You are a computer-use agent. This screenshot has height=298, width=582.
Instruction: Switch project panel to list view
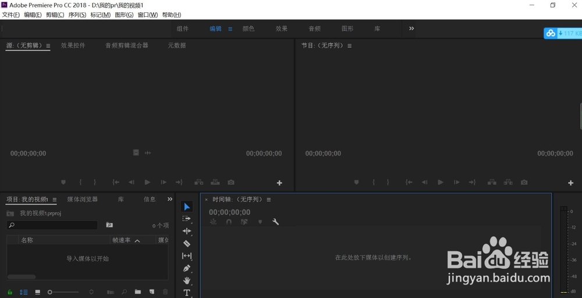point(24,292)
